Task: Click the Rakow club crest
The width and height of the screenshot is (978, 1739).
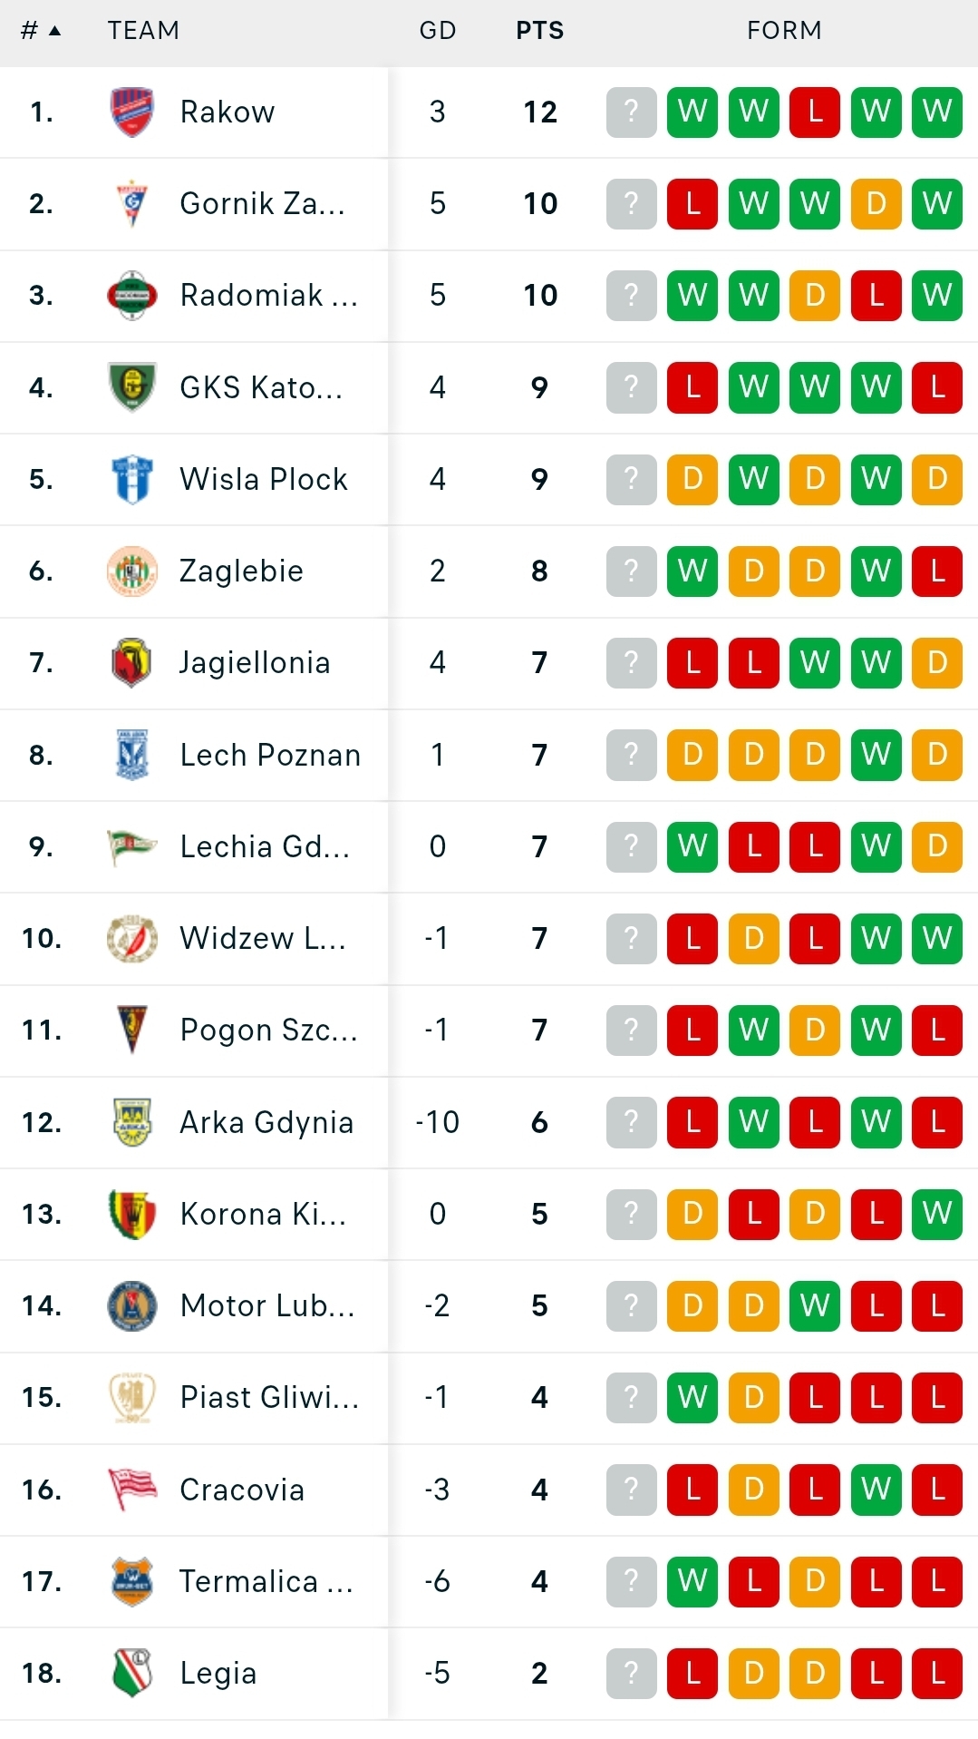Action: point(131,112)
